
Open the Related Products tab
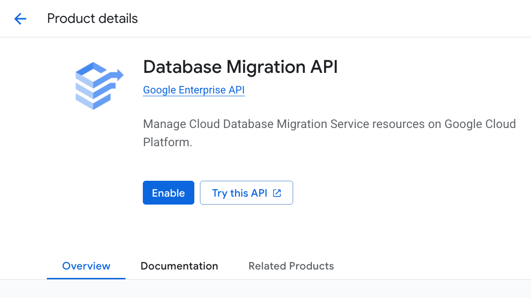(291, 266)
